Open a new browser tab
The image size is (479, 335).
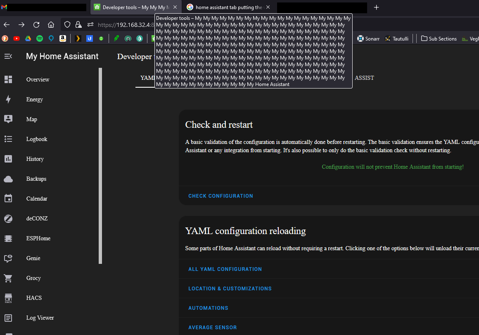pyautogui.click(x=376, y=7)
